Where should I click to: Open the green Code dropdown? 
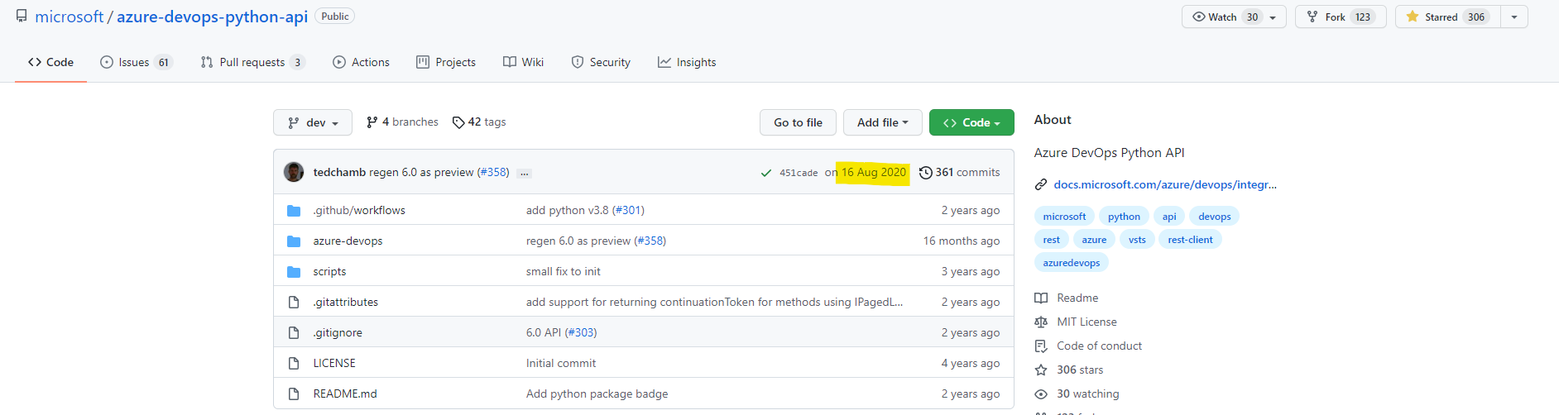tap(971, 122)
